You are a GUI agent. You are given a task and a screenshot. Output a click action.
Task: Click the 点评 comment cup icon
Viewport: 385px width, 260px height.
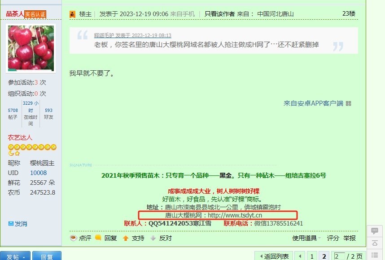73,238
